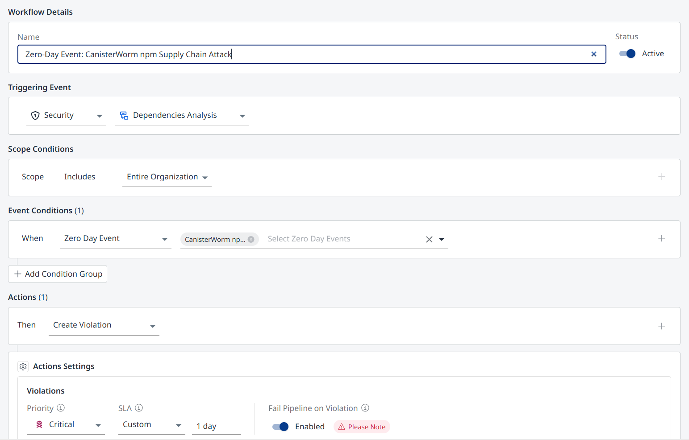Open the Entire Organization scope dropdown

(x=167, y=177)
